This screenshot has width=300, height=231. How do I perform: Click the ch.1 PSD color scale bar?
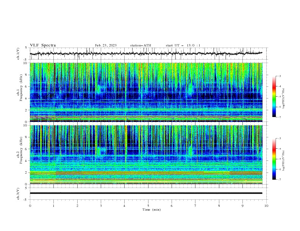[274, 96]
